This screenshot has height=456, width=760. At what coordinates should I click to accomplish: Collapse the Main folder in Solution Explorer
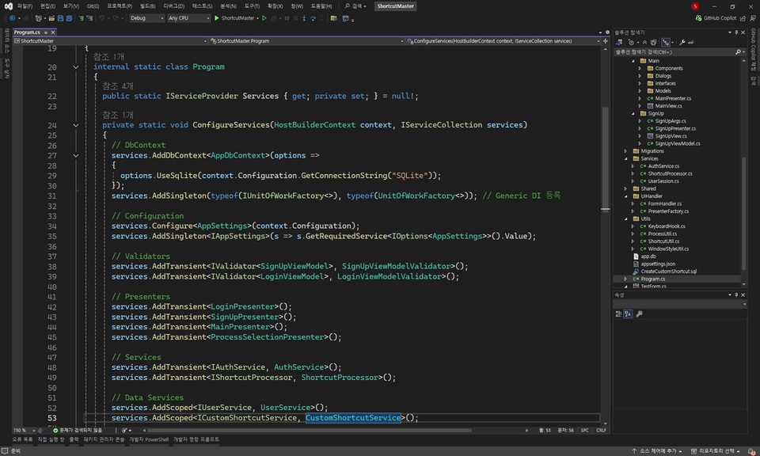[633, 61]
